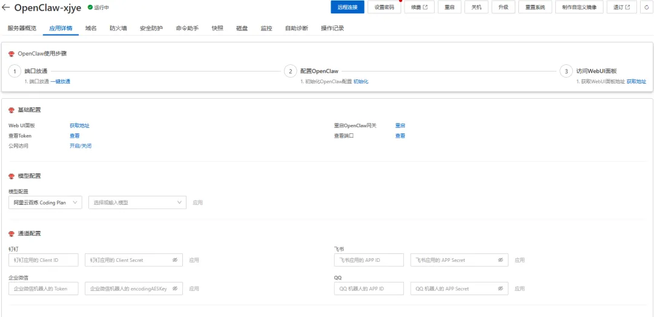Open the 命令助手 tab
This screenshot has height=317, width=654.
coord(187,28)
